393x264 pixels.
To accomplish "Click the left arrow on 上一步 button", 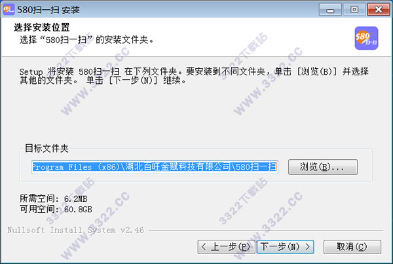I will point(204,247).
